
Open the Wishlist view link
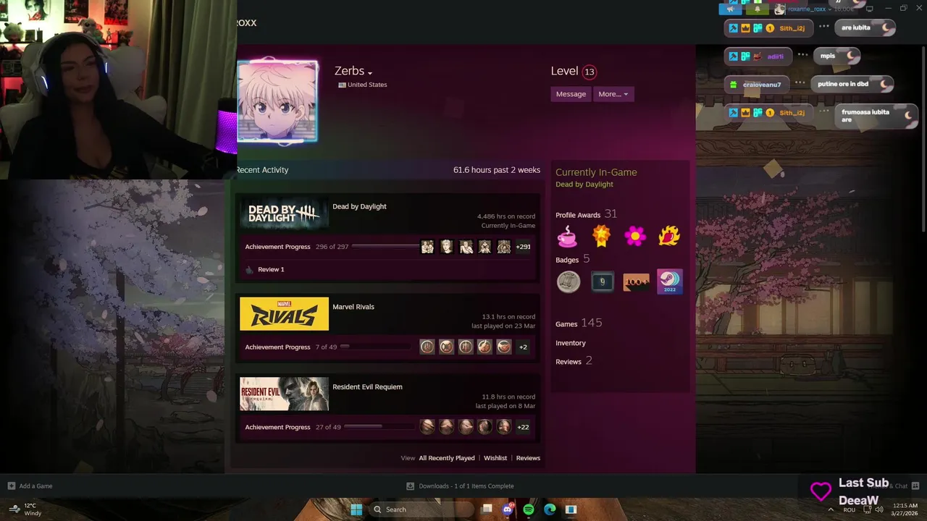pyautogui.click(x=495, y=458)
